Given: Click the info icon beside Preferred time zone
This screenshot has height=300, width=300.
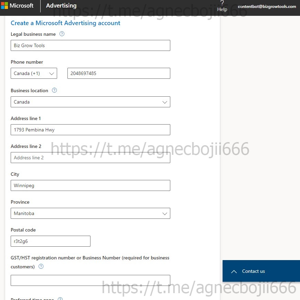Looking at the screenshot, I should tap(60, 299).
